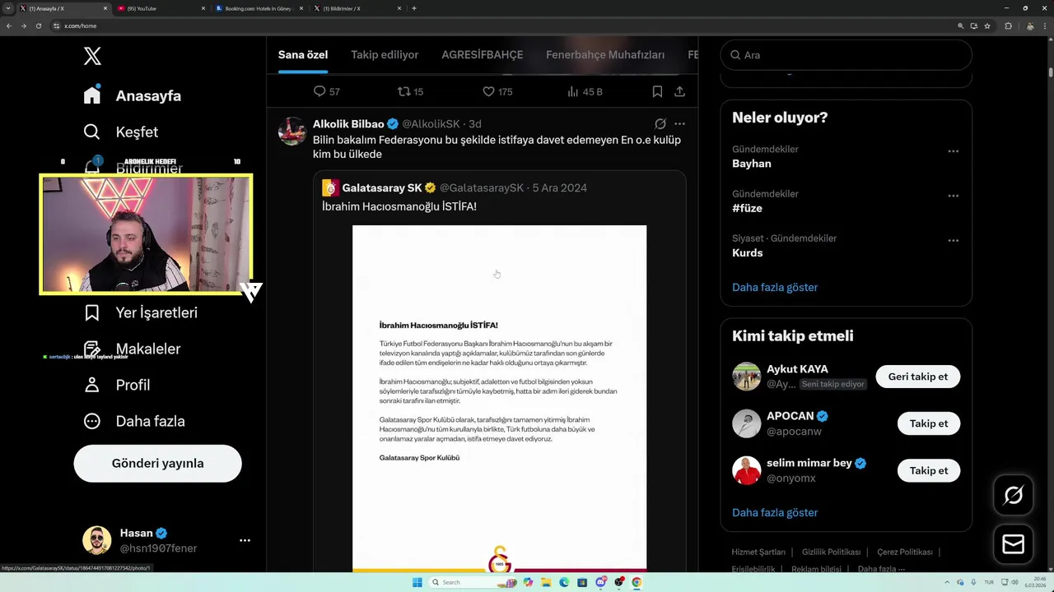Share the post above Alkolik Bilbao's
The image size is (1054, 592).
pos(679,91)
